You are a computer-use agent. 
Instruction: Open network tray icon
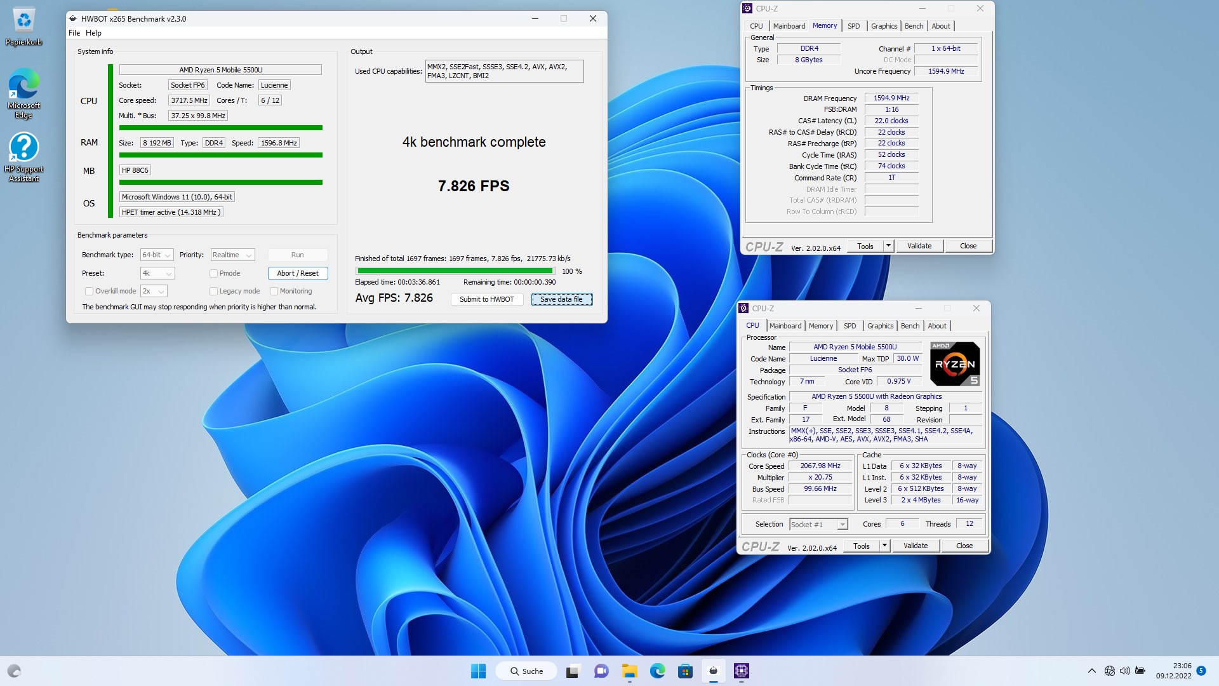(x=1109, y=671)
